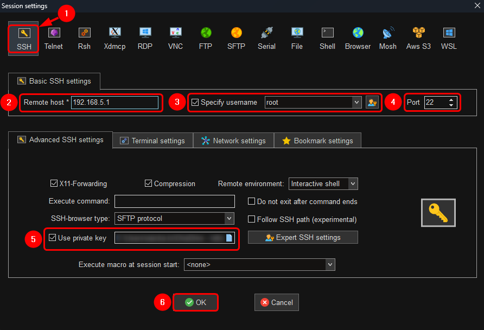Click the user credentials manager icon
The height and width of the screenshot is (330, 484).
[372, 103]
